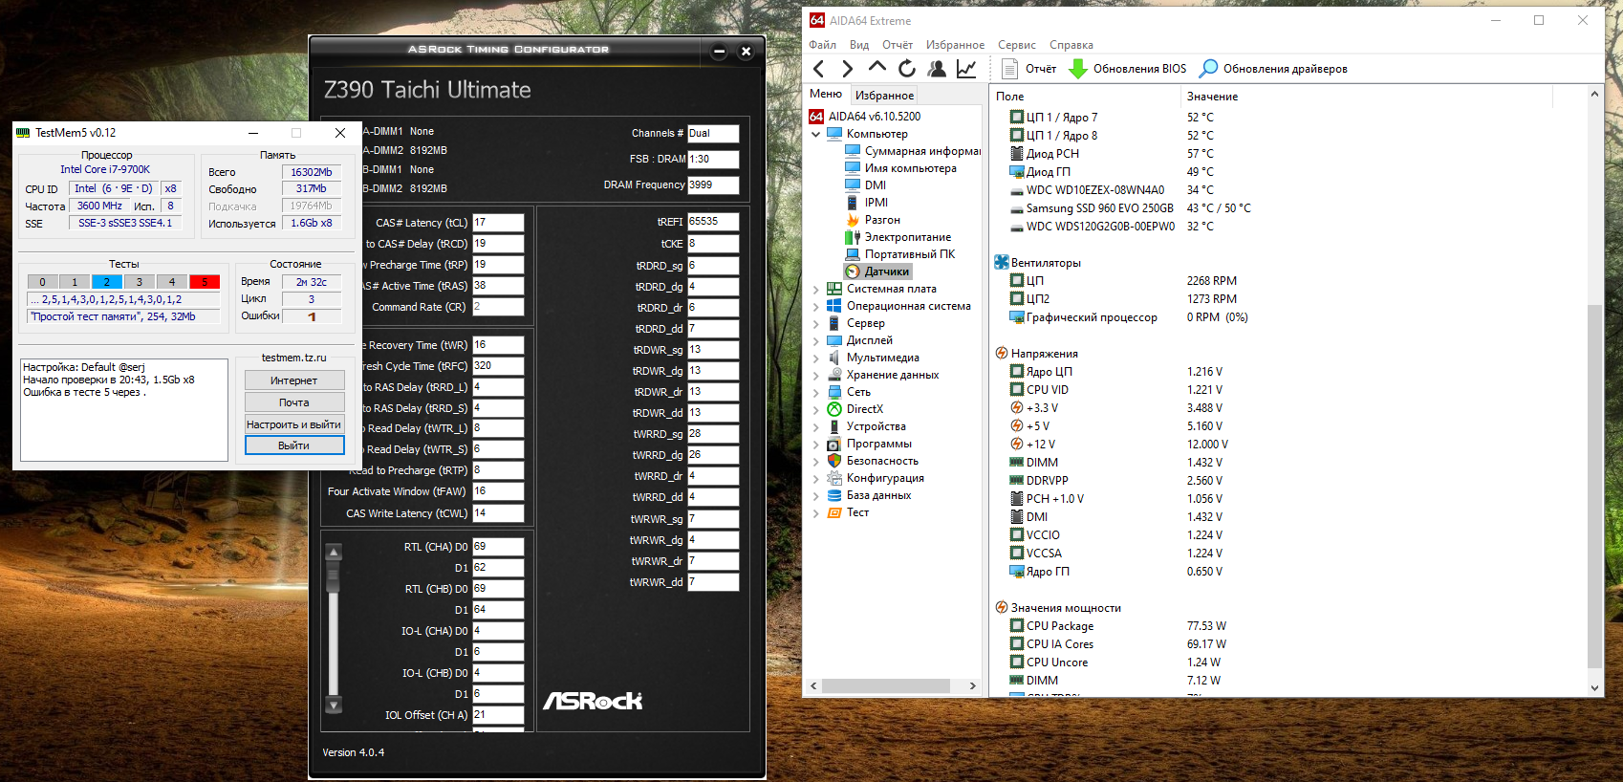1623x782 pixels.
Task: Click the DRAM Frequency value field
Action: (x=713, y=185)
